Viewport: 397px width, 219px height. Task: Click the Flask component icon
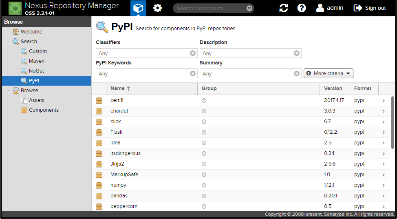pyautogui.click(x=99, y=133)
